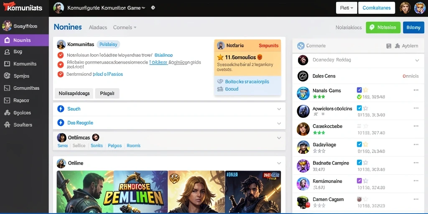Open the blonde woman game thumbnail
428x214 pixels.
coord(196,192)
